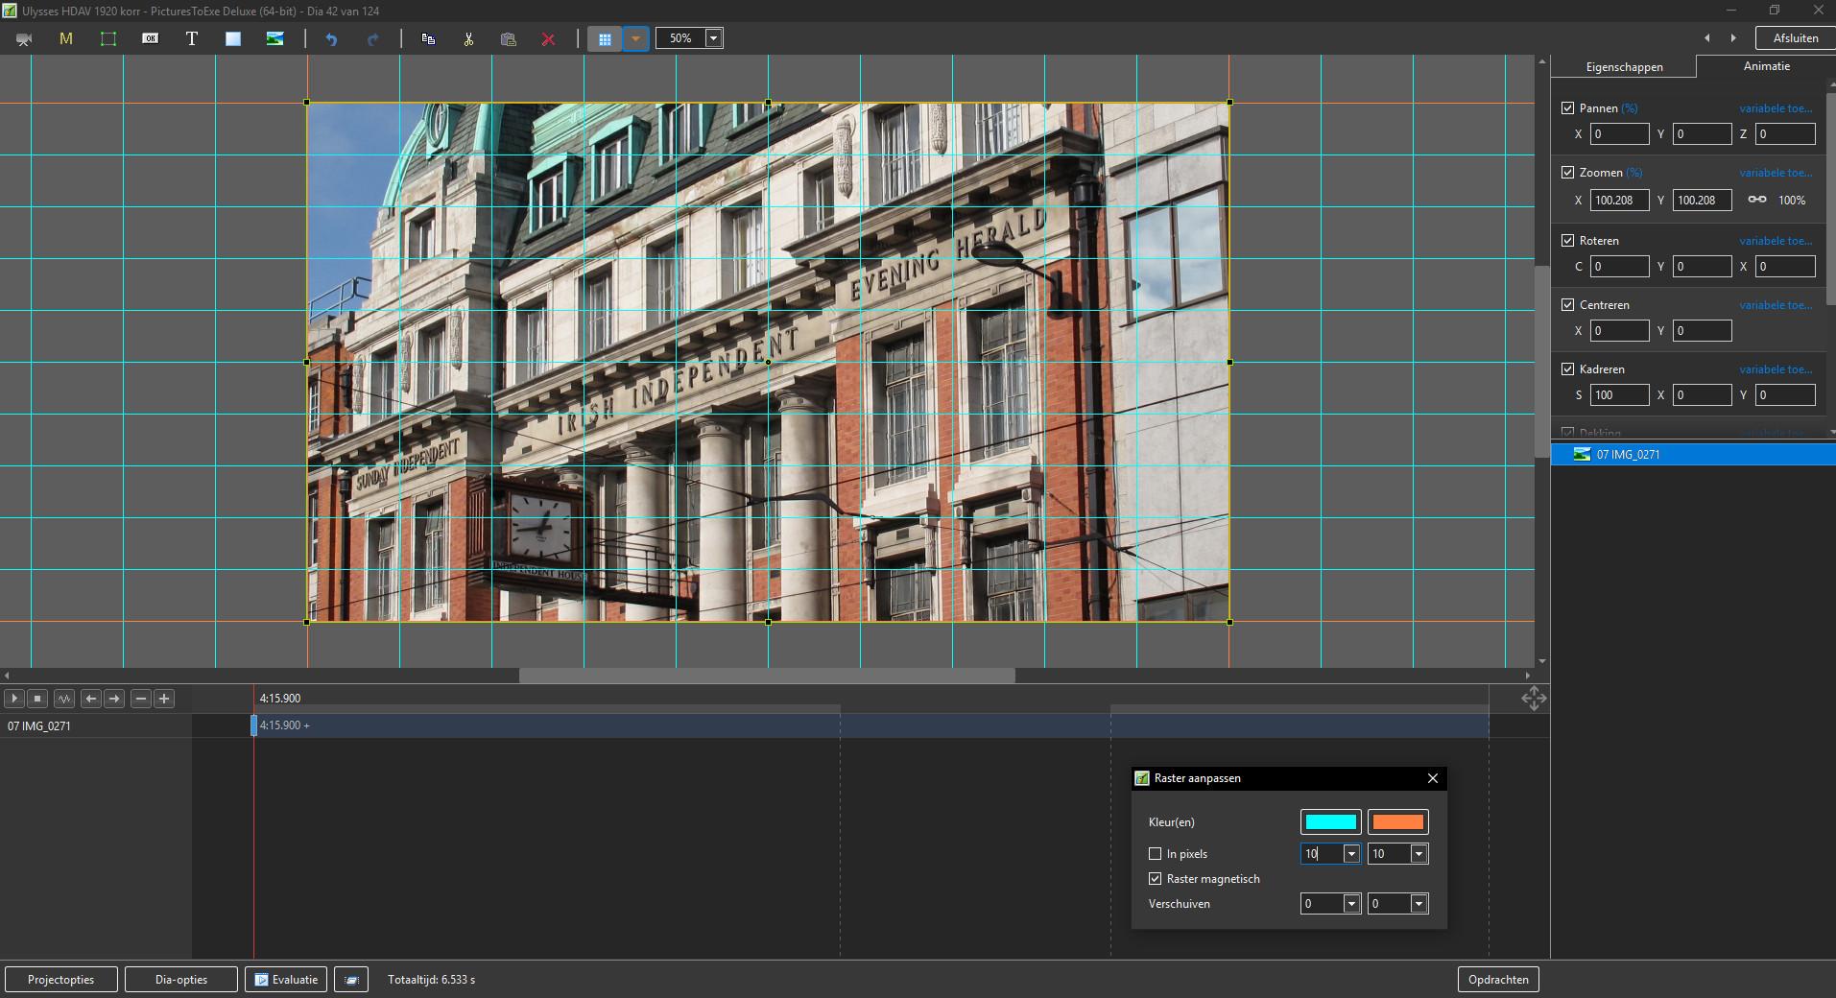The height and width of the screenshot is (998, 1836).
Task: Click the blue undo arrow icon
Action: (x=331, y=38)
